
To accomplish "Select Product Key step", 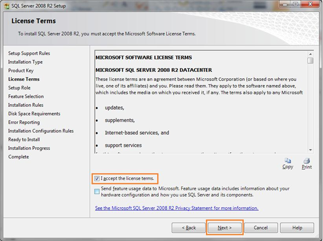I will 21,70.
